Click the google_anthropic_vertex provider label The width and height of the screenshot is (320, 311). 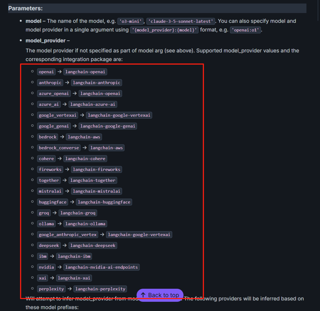click(68, 235)
